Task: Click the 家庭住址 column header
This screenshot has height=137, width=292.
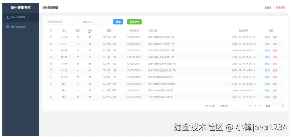Action: pos(153,31)
